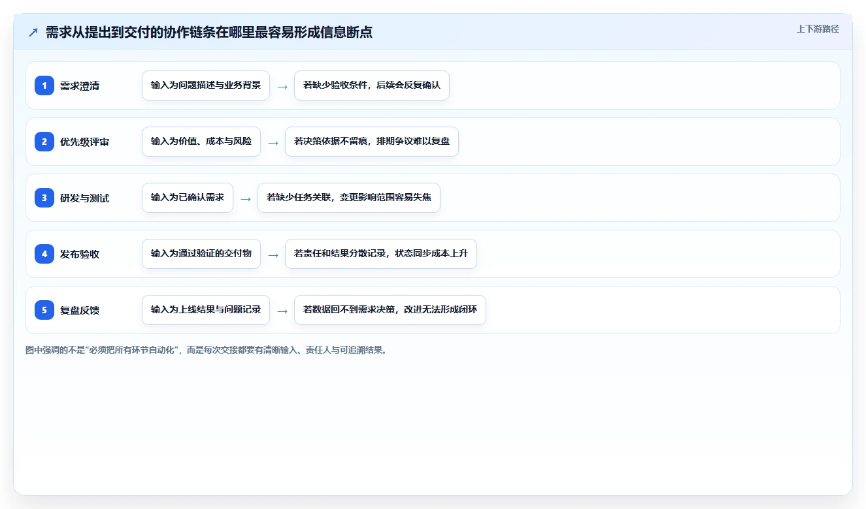The width and height of the screenshot is (866, 509).
Task: Select step badge number 4
Action: pyautogui.click(x=44, y=254)
